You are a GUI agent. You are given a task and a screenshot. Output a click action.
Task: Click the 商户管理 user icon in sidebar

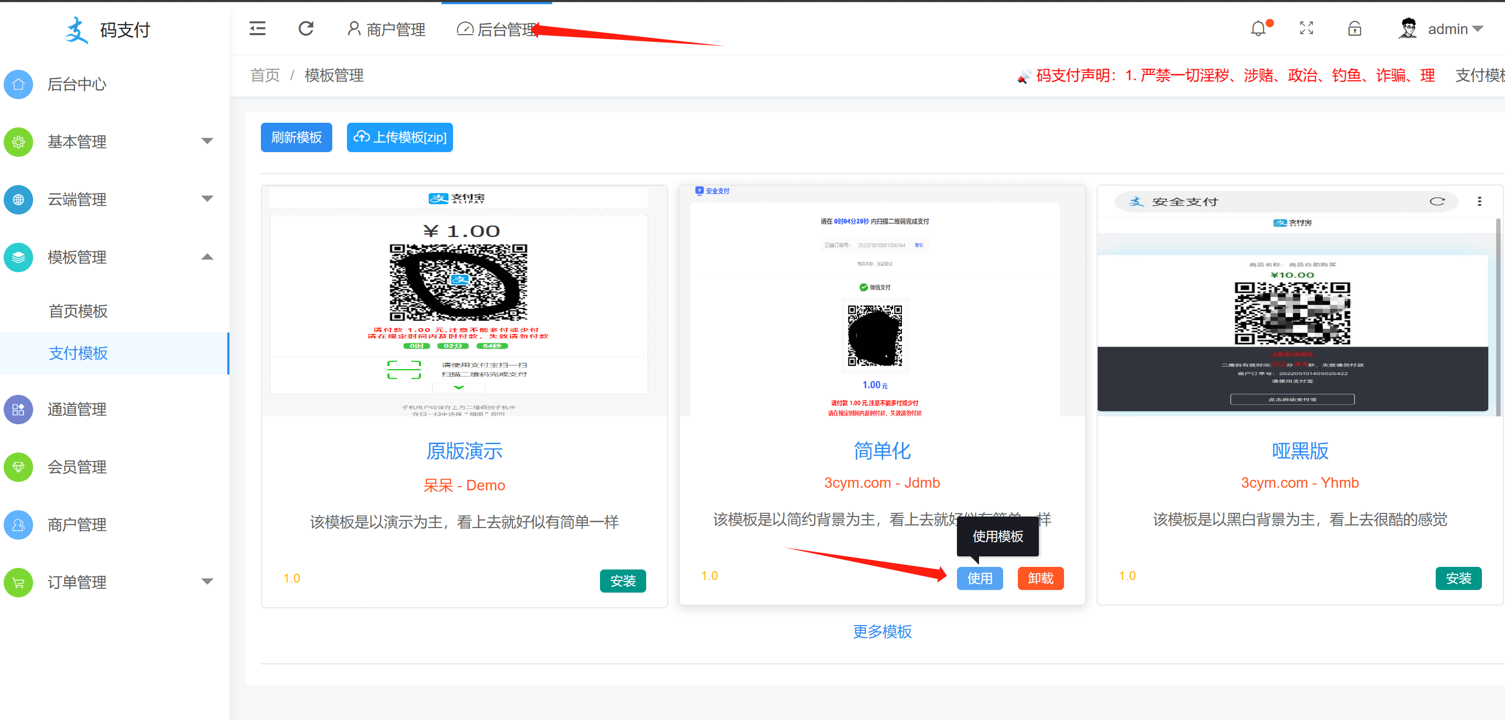[19, 525]
